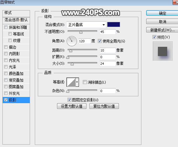Image resolution: width=178 pixels, height=147 pixels.
Task: Select the 图案叠加 style entry
Action: 16,87
